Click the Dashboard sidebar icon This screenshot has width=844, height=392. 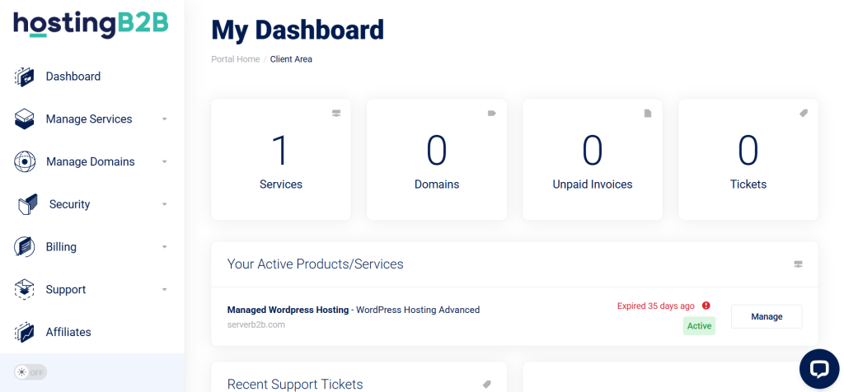(x=24, y=77)
